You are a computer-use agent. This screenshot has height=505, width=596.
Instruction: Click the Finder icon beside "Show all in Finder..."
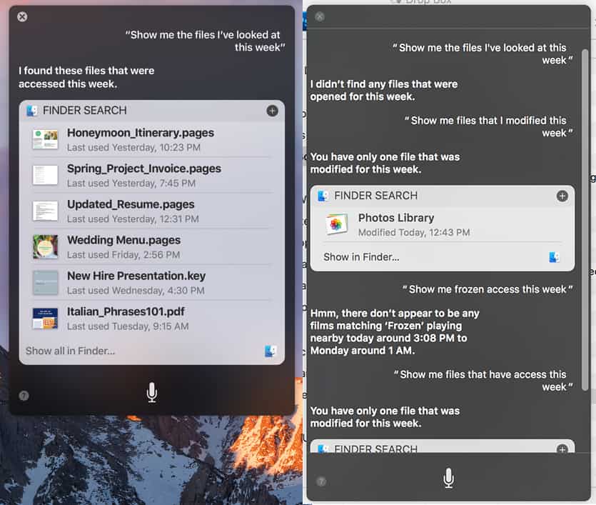[x=271, y=351]
